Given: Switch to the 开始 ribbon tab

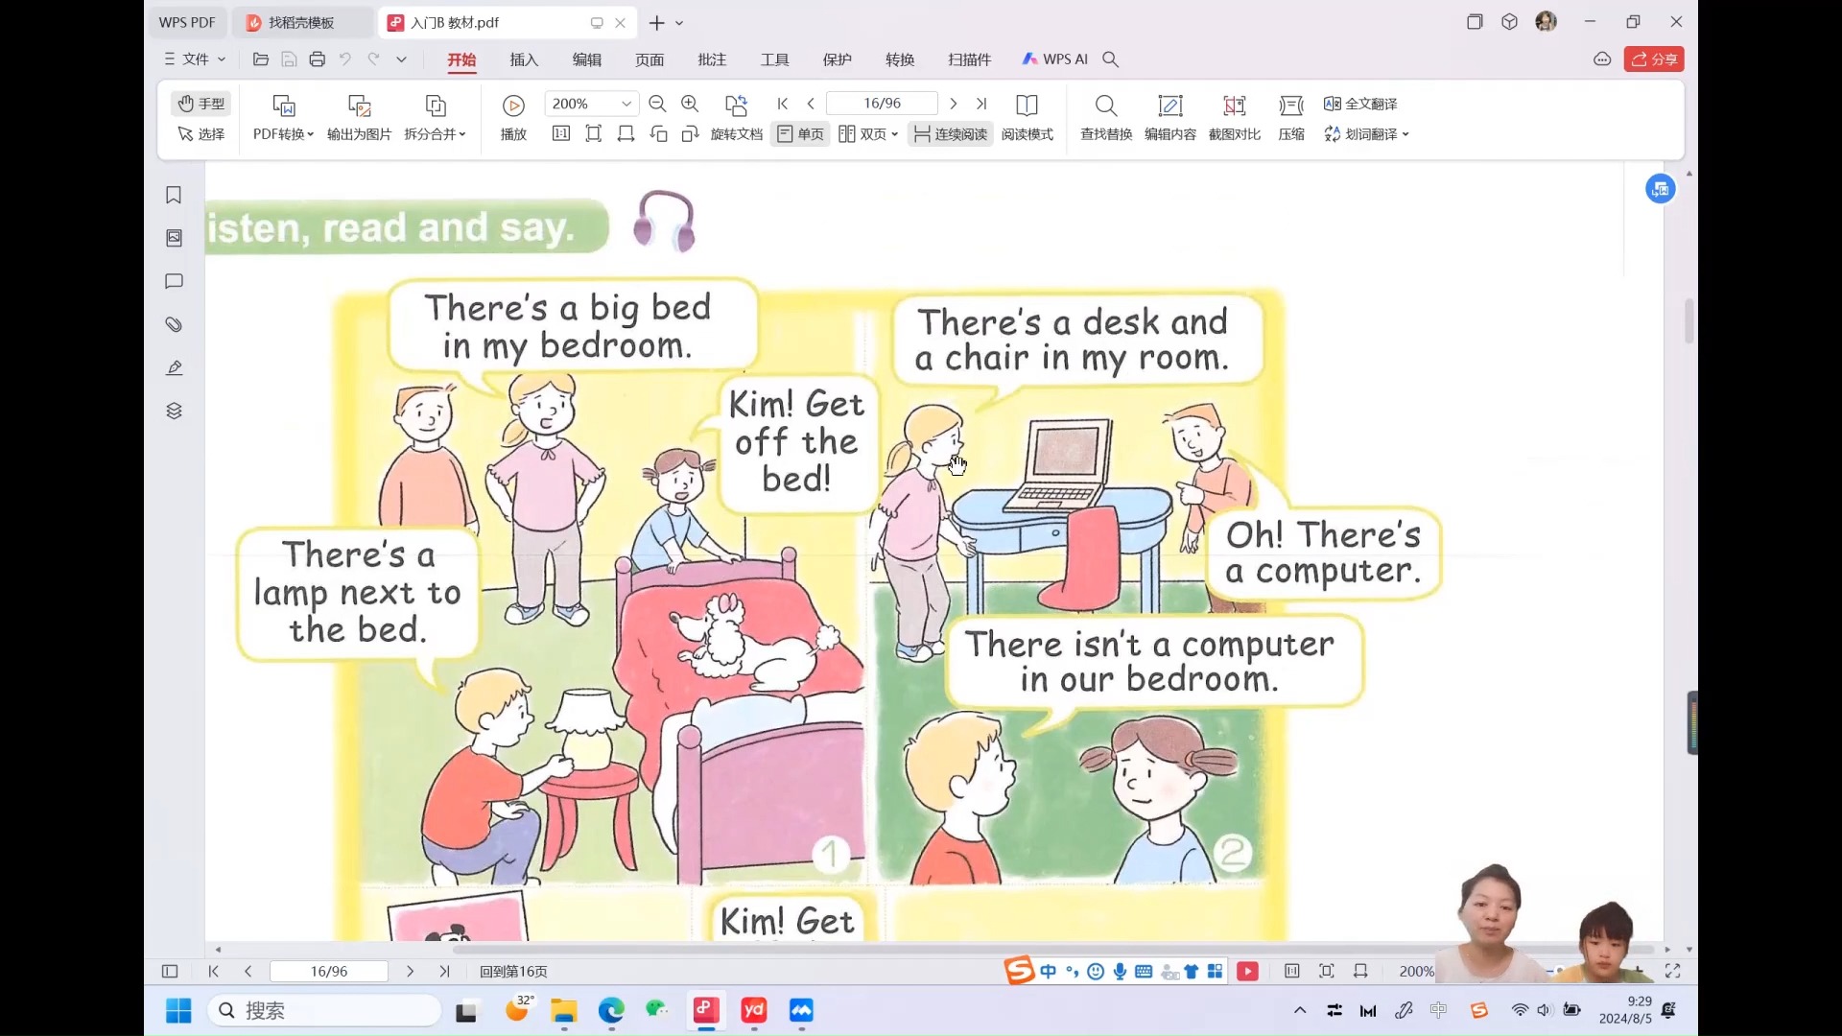Looking at the screenshot, I should click(461, 59).
